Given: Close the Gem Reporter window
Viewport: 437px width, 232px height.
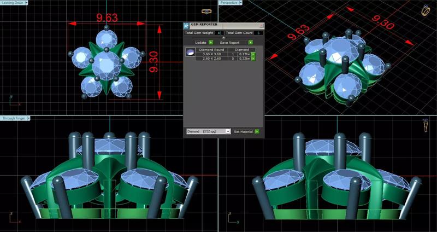Looking at the screenshot, I should pyautogui.click(x=262, y=25).
